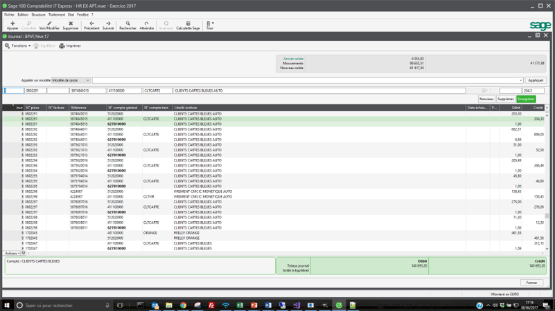Screen dimensions: 555x311
Task: Open the ? help menu
Action: pyautogui.click(x=92, y=15)
